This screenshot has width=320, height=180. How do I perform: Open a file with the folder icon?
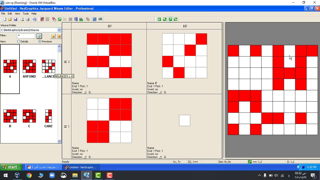(x=10, y=19)
